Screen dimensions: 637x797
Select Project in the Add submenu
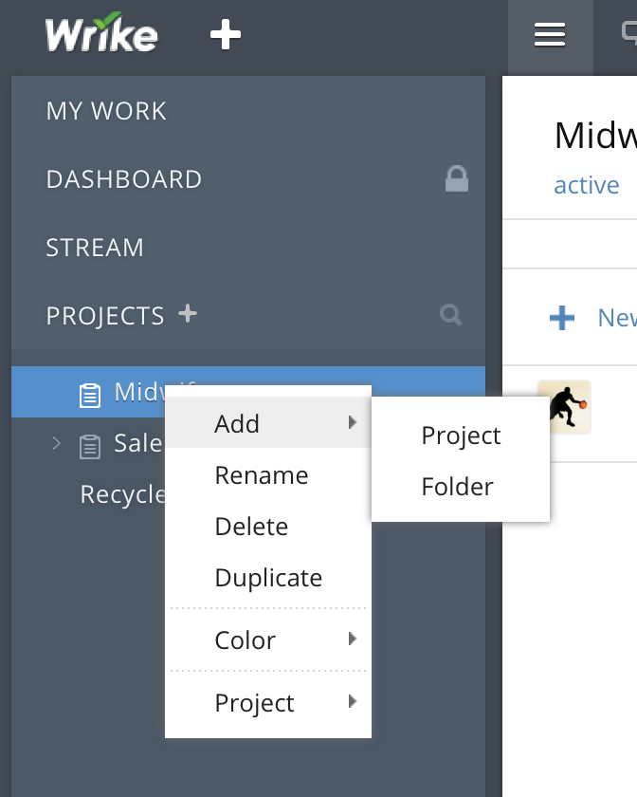[461, 436]
